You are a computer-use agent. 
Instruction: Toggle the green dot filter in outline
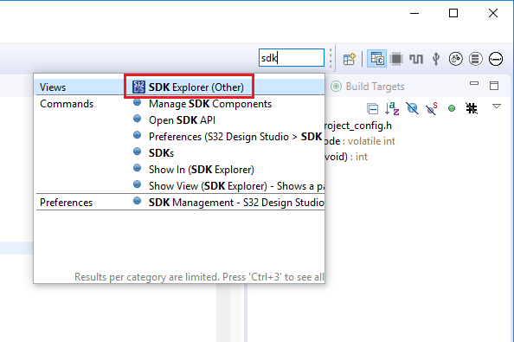coord(452,108)
